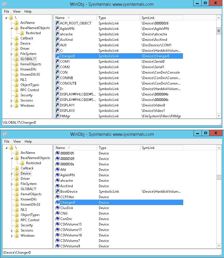Click C: drive symbolic link icon
Screen dimensions: 224x258
point(57,50)
